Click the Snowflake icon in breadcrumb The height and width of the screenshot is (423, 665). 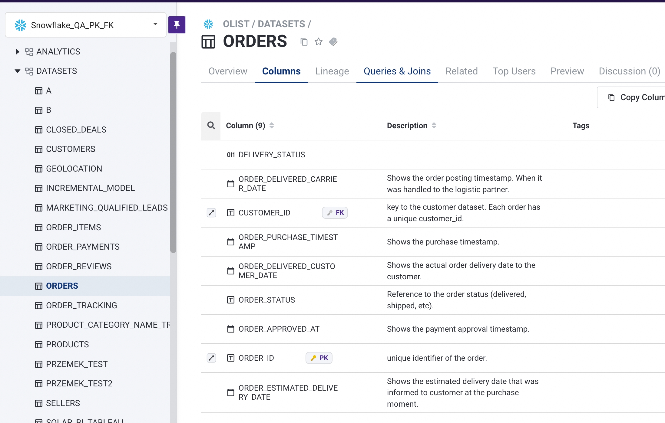(x=208, y=24)
